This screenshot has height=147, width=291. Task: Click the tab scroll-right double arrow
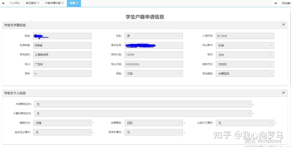point(276,3)
